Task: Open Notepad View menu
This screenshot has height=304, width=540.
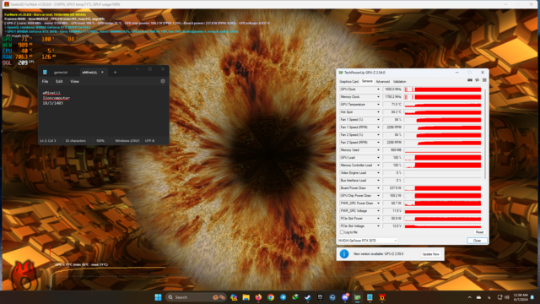Action: tap(75, 82)
